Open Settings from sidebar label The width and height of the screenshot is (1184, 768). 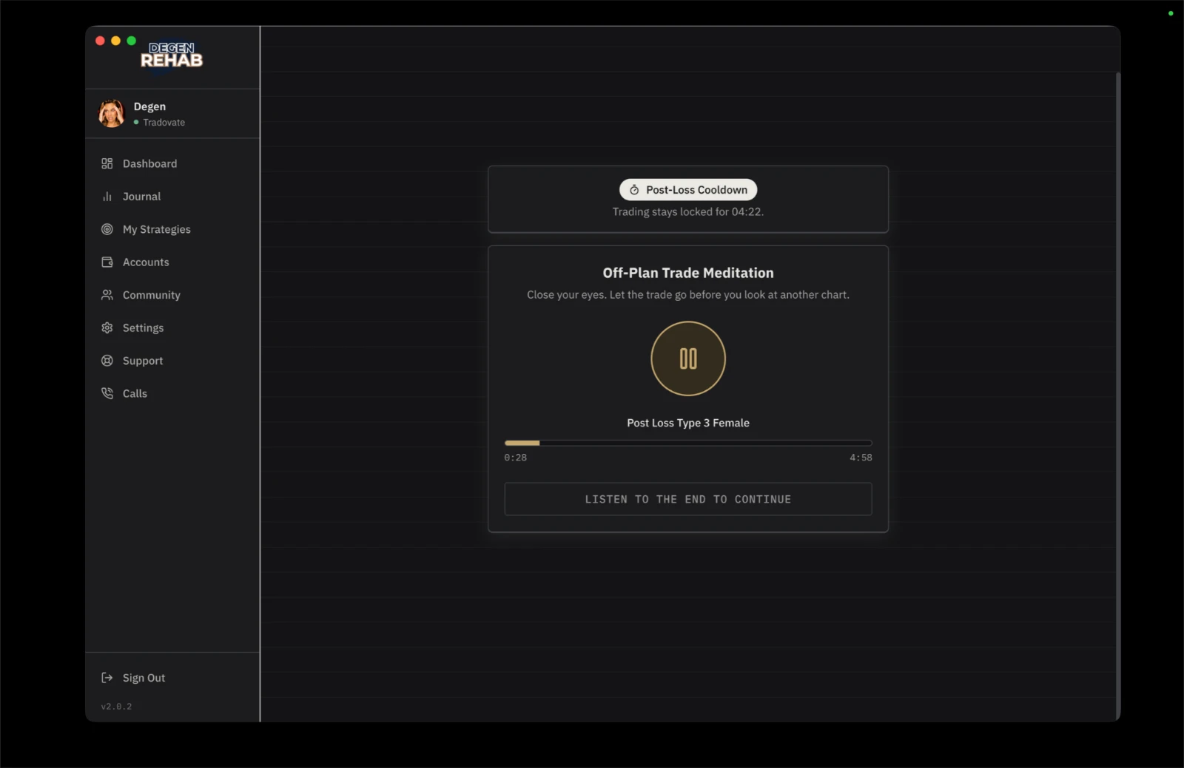(143, 327)
